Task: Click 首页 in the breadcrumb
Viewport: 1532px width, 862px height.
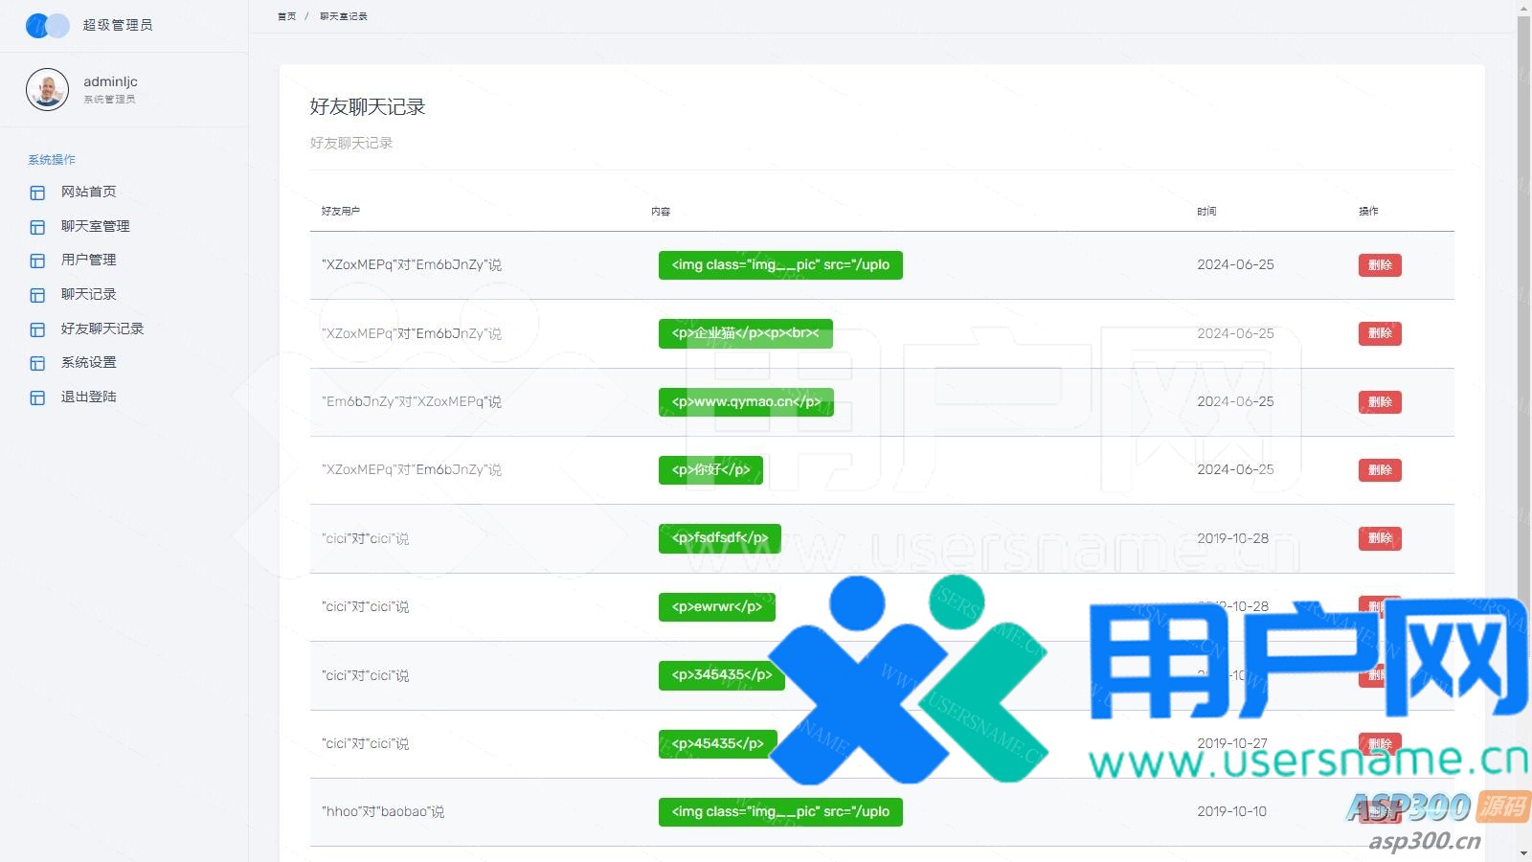Action: click(x=286, y=16)
